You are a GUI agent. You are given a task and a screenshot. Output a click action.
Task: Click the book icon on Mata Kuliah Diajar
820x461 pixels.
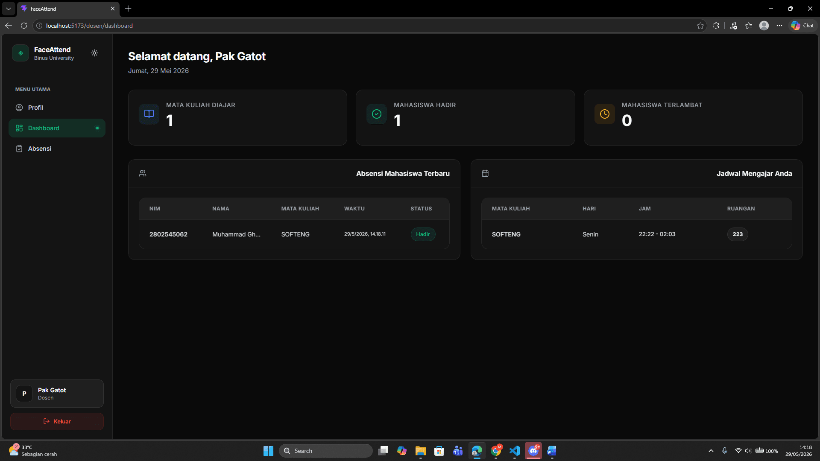point(149,114)
